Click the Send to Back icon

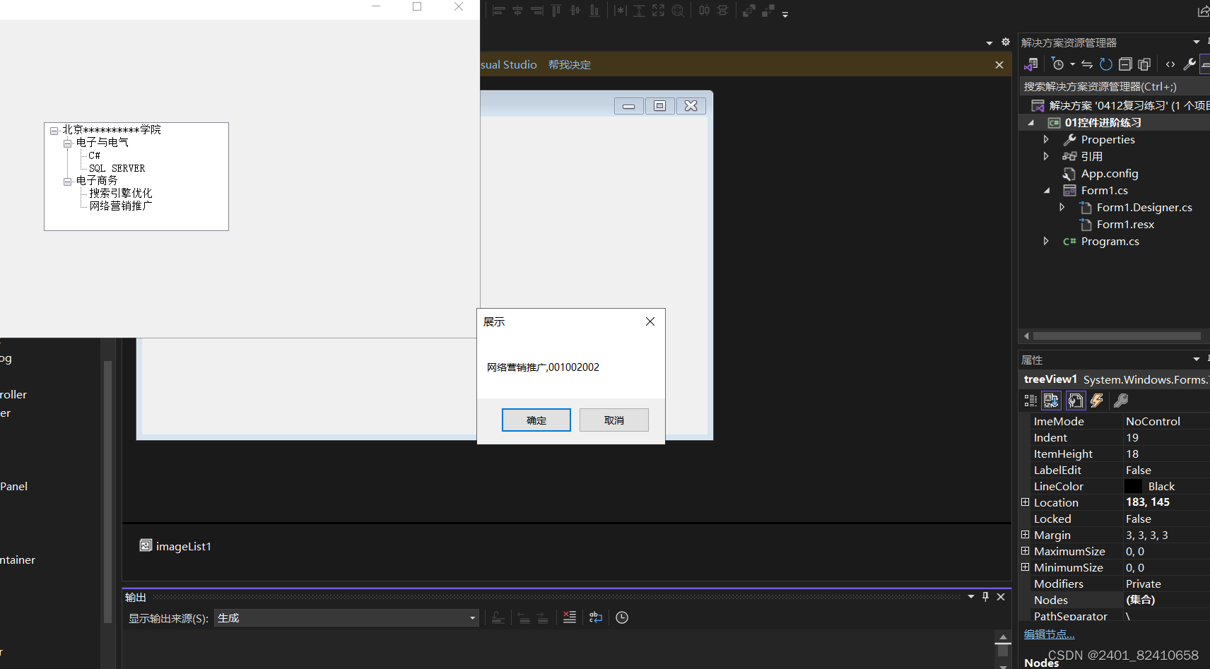point(768,11)
